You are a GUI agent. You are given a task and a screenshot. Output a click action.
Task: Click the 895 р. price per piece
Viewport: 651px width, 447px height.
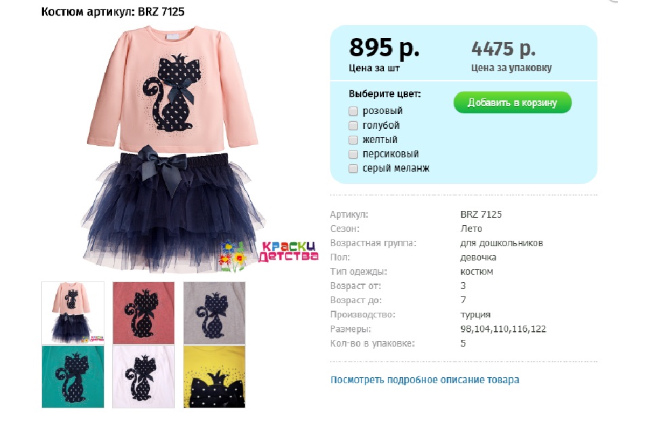[x=384, y=47]
